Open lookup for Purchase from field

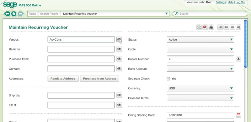pos(119,59)
